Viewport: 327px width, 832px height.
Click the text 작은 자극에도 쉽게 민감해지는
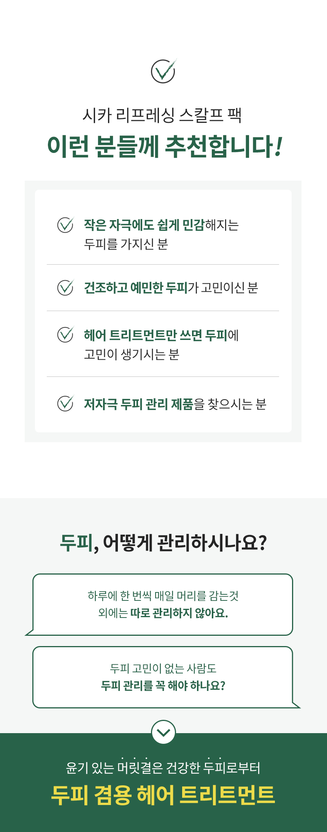point(161,225)
